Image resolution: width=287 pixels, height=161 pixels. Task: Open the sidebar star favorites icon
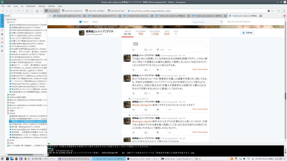[2, 34]
